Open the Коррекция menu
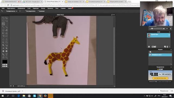Image resolution: width=174 pixels, height=98 pixels. tap(36, 8)
